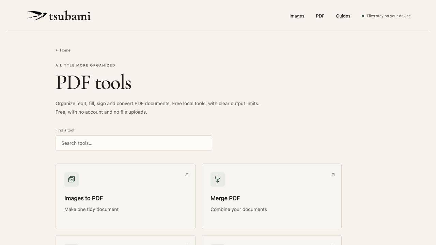Click the 'PDF tools' heading
436x245 pixels.
point(93,82)
